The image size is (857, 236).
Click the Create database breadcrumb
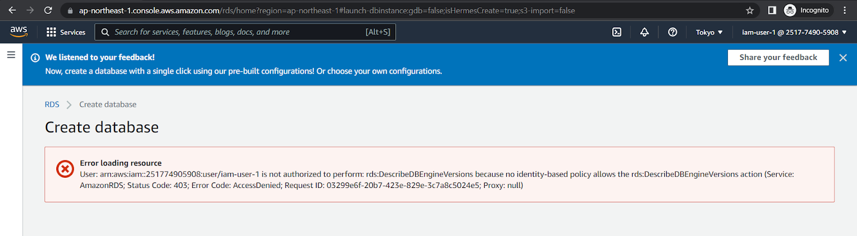tap(108, 105)
